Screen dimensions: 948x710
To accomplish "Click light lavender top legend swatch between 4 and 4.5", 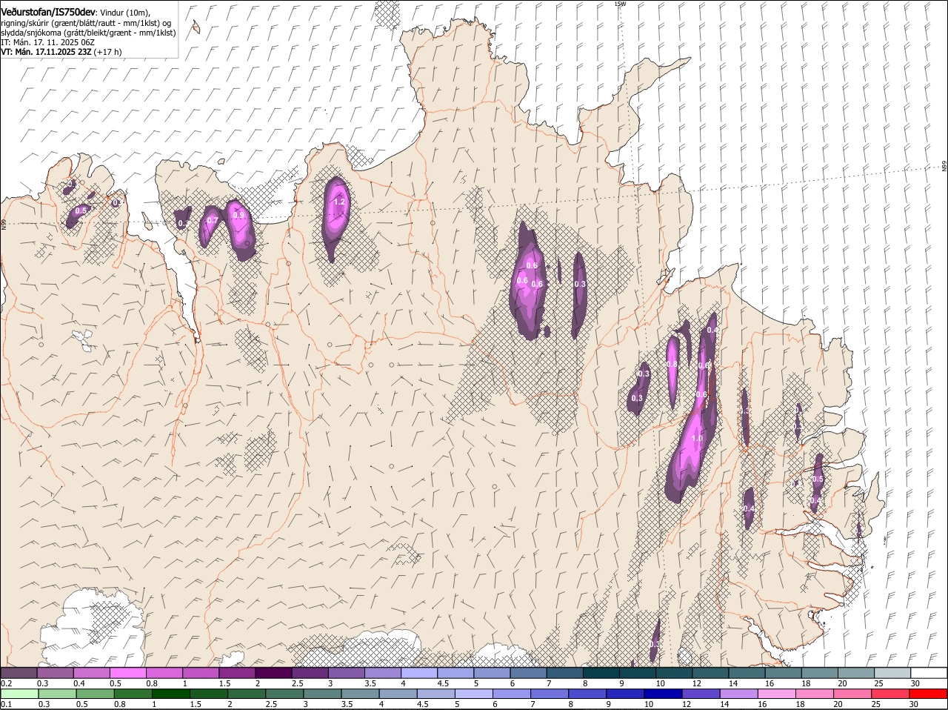I will point(419,673).
